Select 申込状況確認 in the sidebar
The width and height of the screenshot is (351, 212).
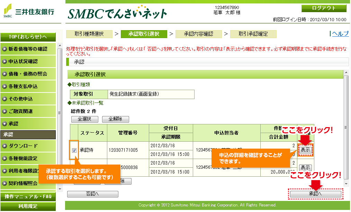(28, 61)
